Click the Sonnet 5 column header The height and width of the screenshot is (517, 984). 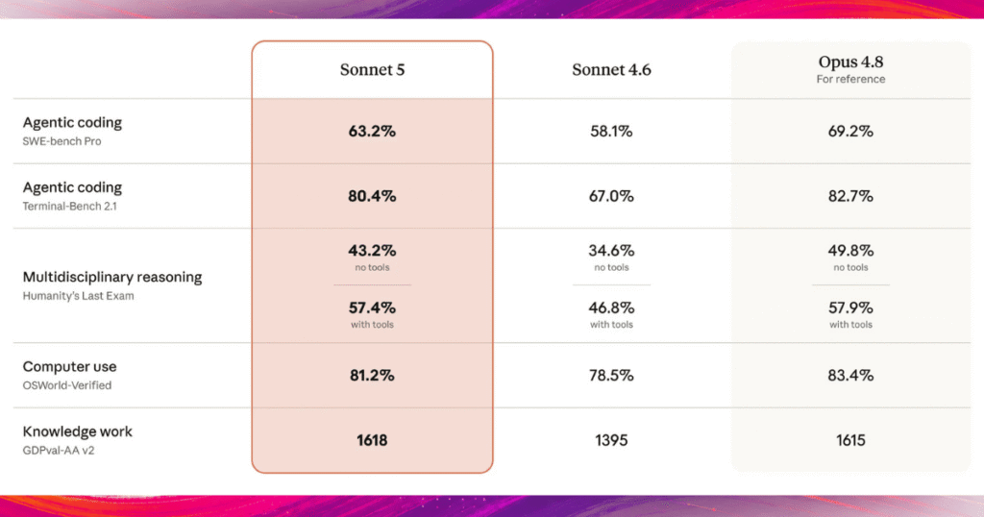click(x=372, y=69)
